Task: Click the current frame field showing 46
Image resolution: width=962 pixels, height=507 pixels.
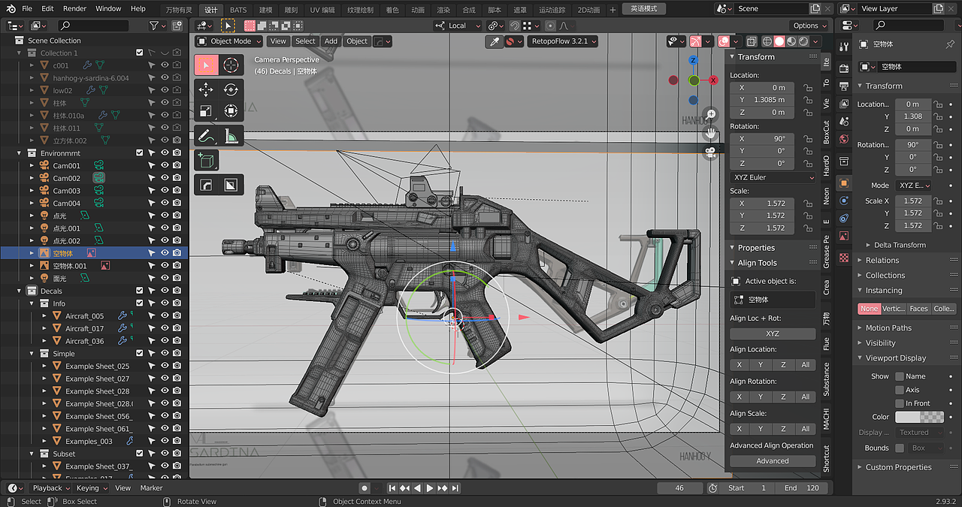Action: (x=679, y=488)
